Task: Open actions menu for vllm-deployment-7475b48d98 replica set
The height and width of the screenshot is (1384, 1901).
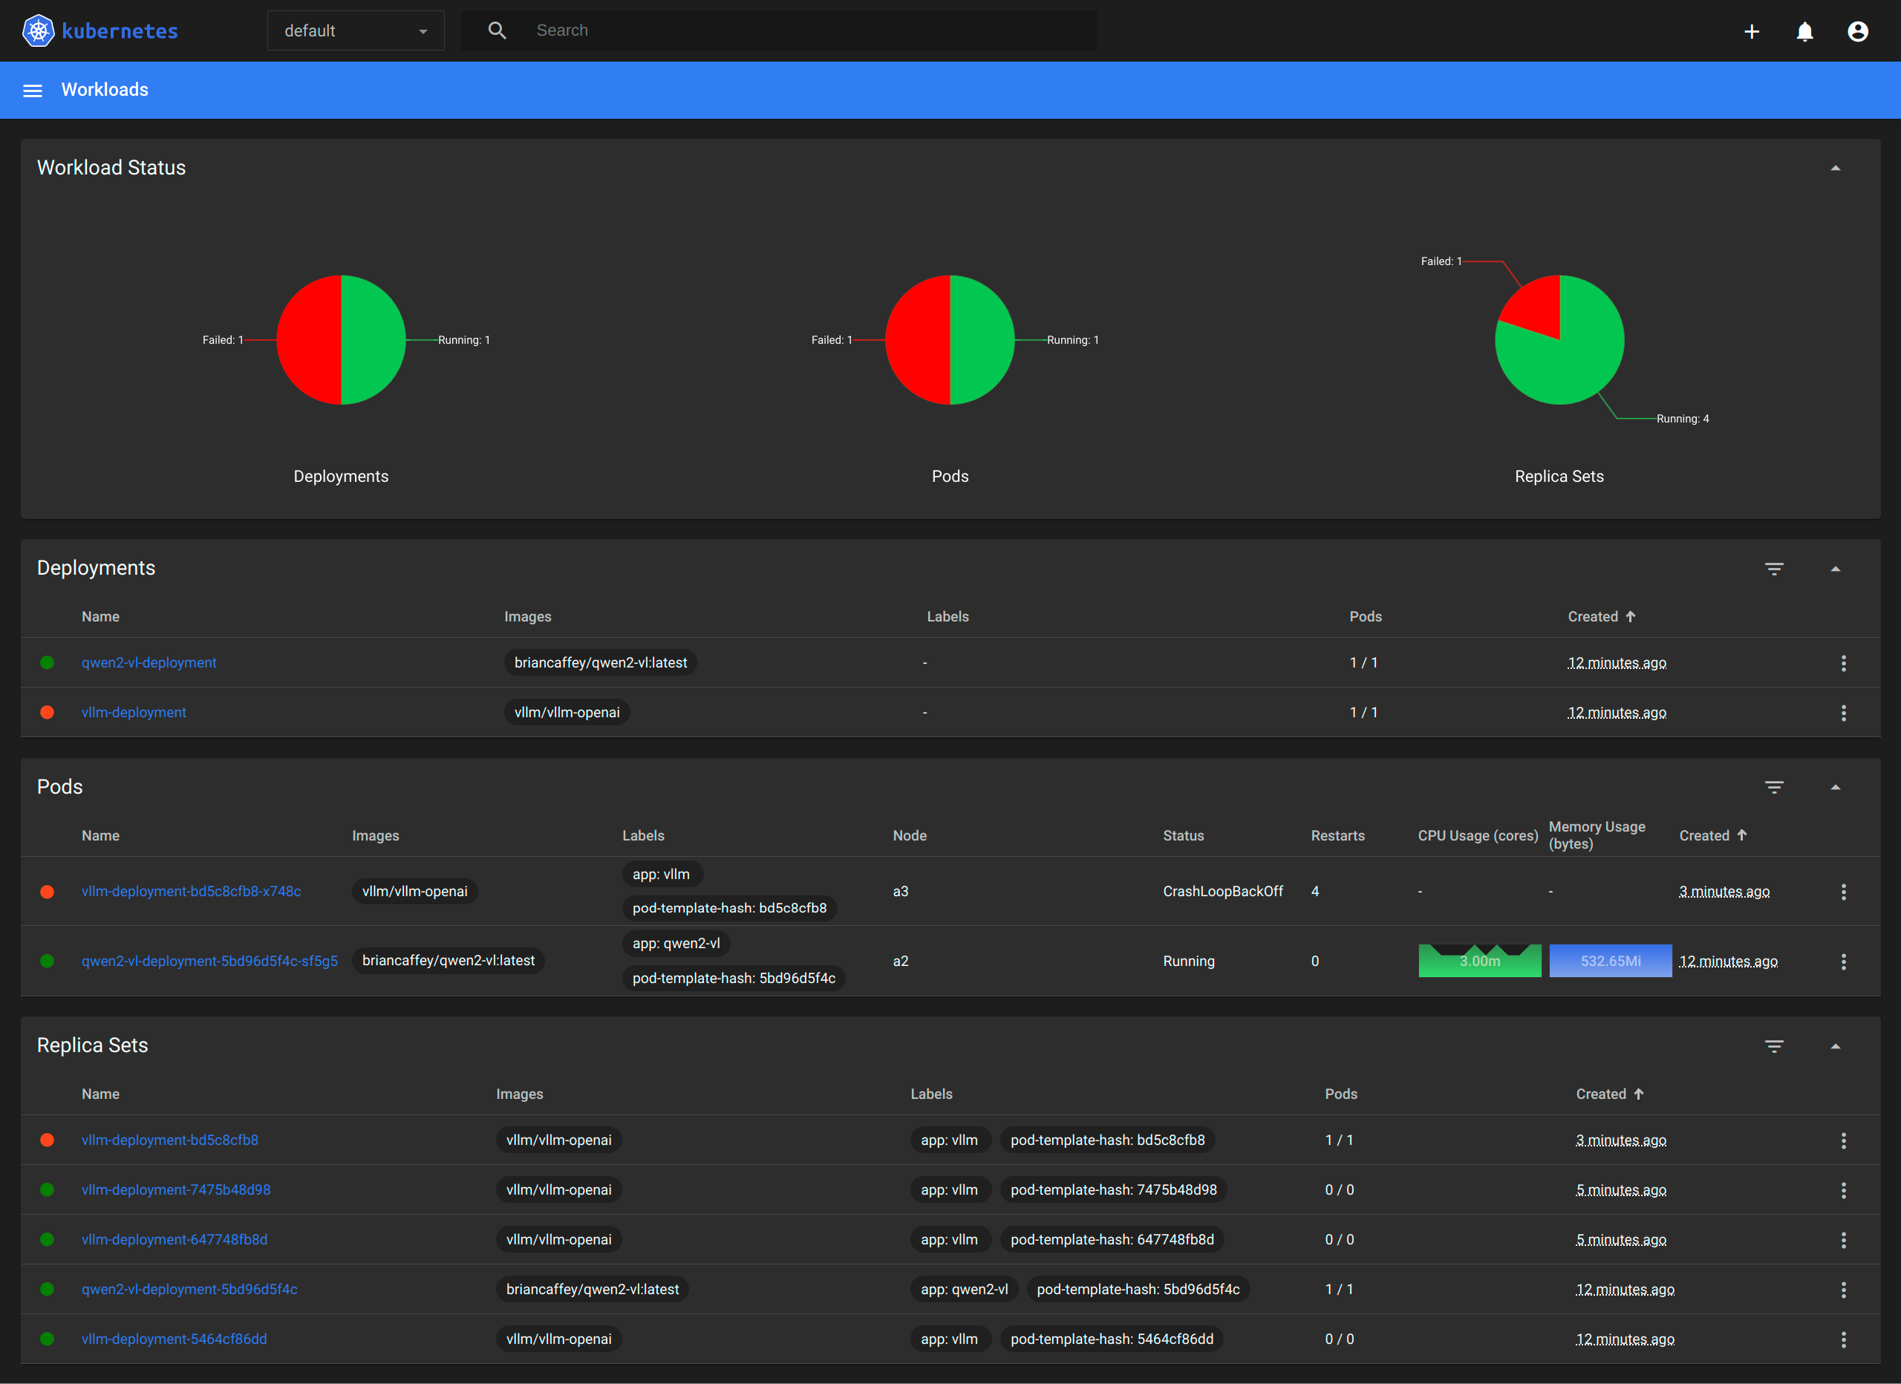Action: click(1843, 1190)
